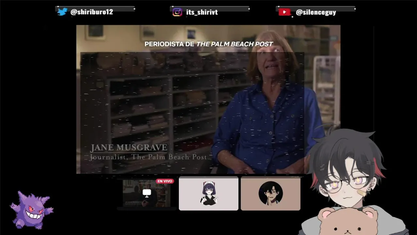Click the PERIODISTA DE THE PALM BEACH POST subtitle
The width and height of the screenshot is (417, 235).
[x=209, y=44]
